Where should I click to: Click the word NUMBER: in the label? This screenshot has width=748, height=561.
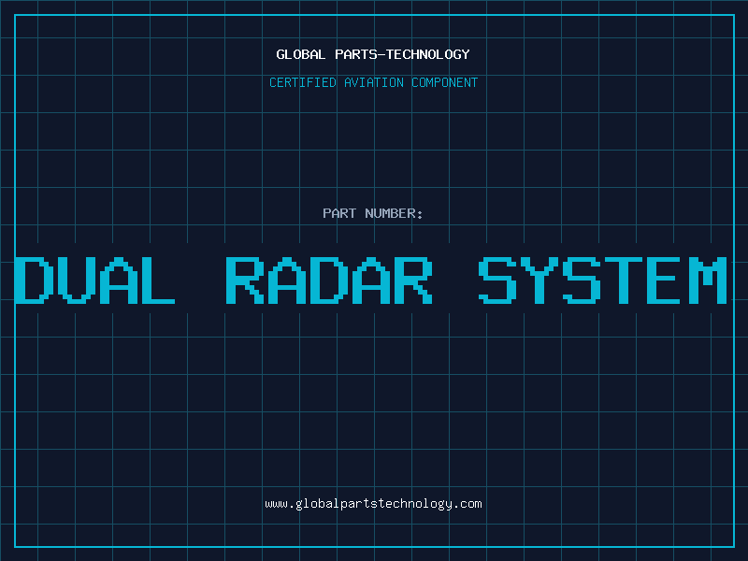[394, 213]
